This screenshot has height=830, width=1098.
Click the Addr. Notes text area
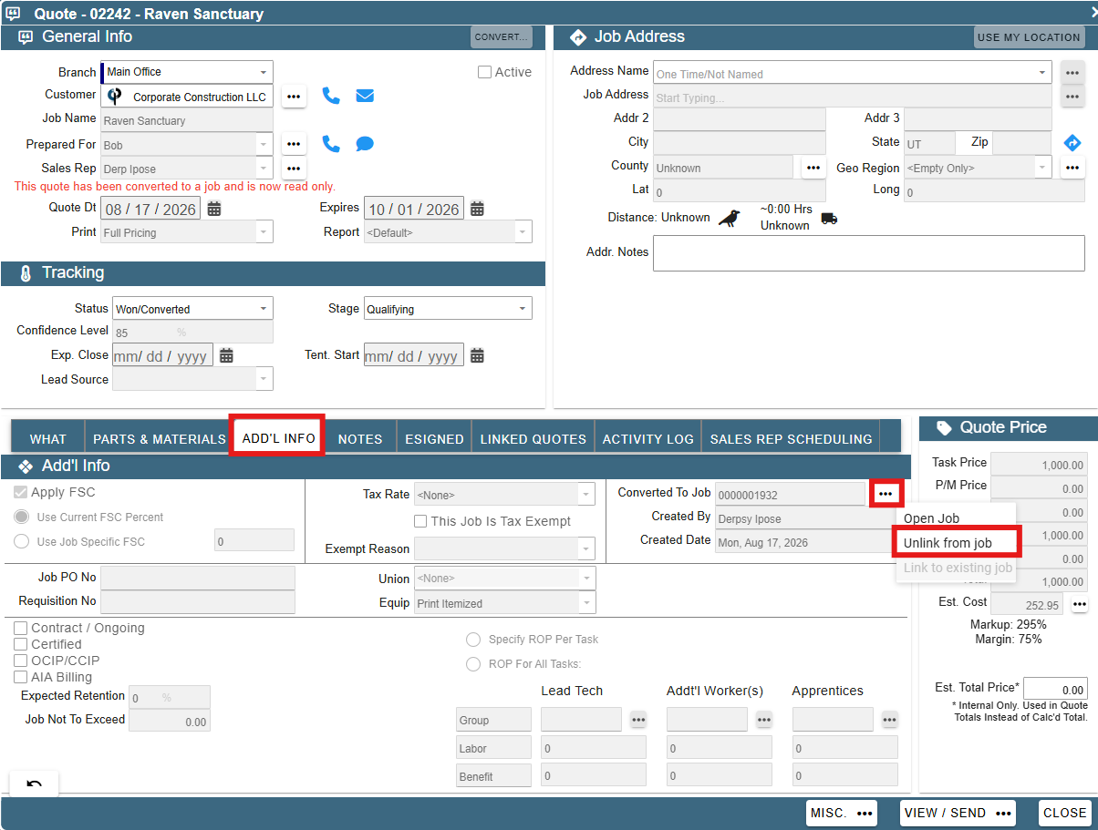[x=869, y=253]
